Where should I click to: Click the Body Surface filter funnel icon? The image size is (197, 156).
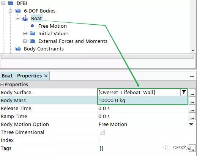tap(184, 92)
